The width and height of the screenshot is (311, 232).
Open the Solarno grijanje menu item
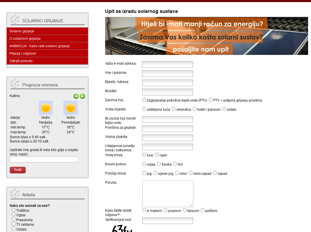click(x=22, y=31)
